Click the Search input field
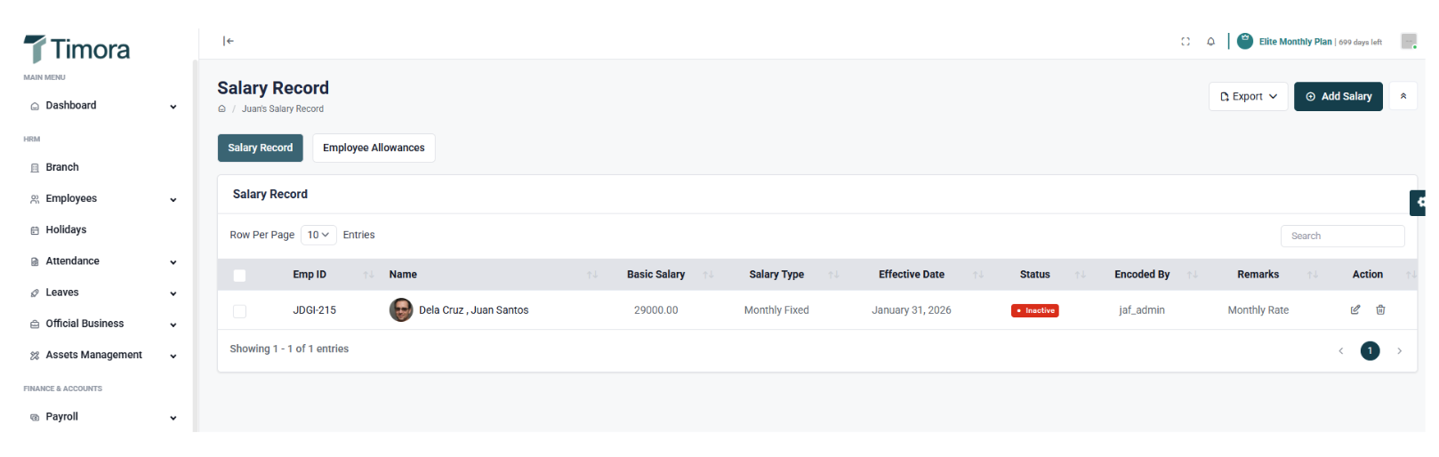This screenshot has width=1439, height=457. 1342,237
